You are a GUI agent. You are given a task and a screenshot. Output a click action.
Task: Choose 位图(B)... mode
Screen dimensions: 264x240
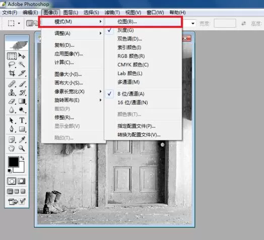(143, 22)
